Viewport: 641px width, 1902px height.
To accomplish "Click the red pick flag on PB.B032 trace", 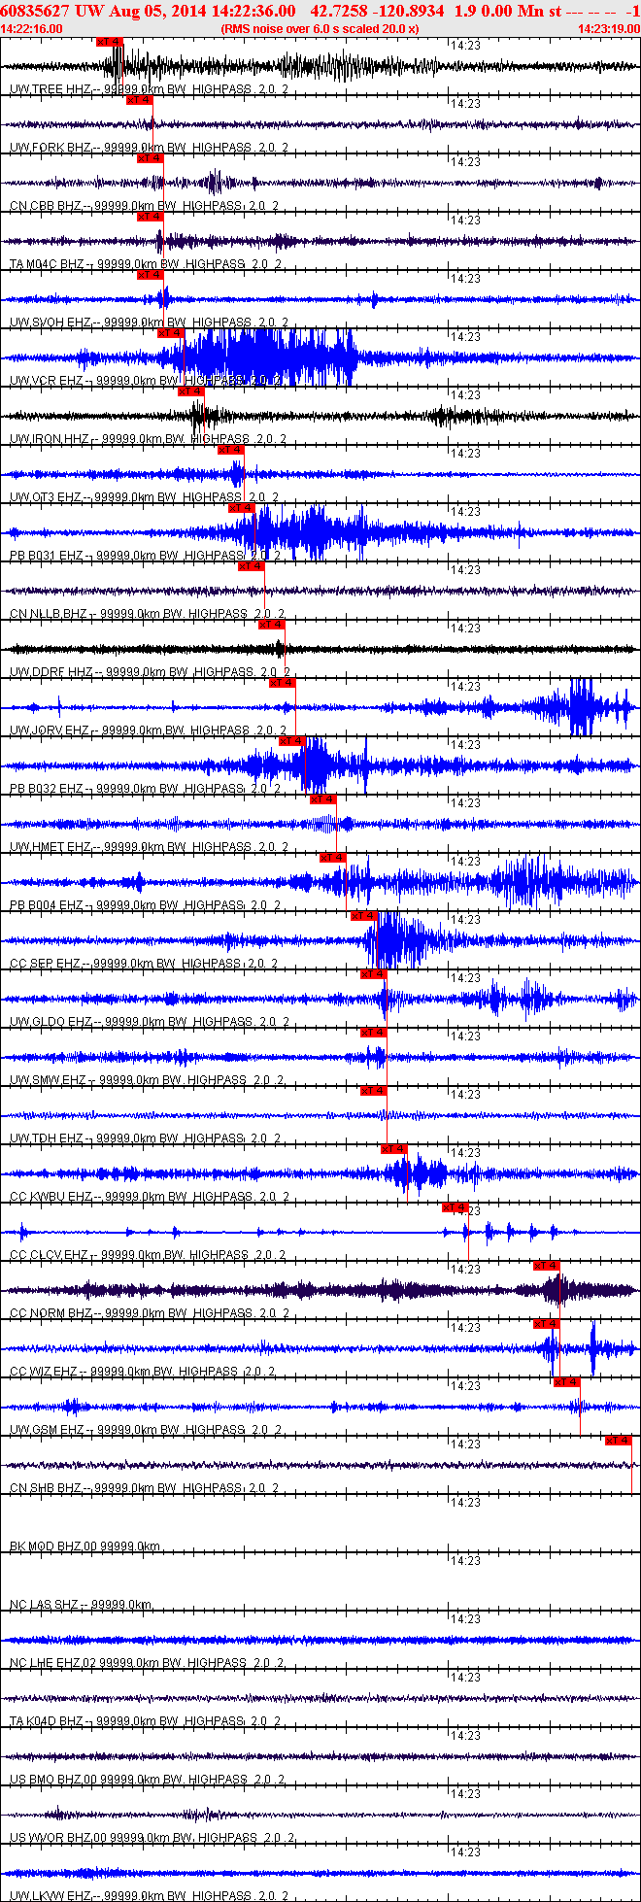I will (x=292, y=741).
